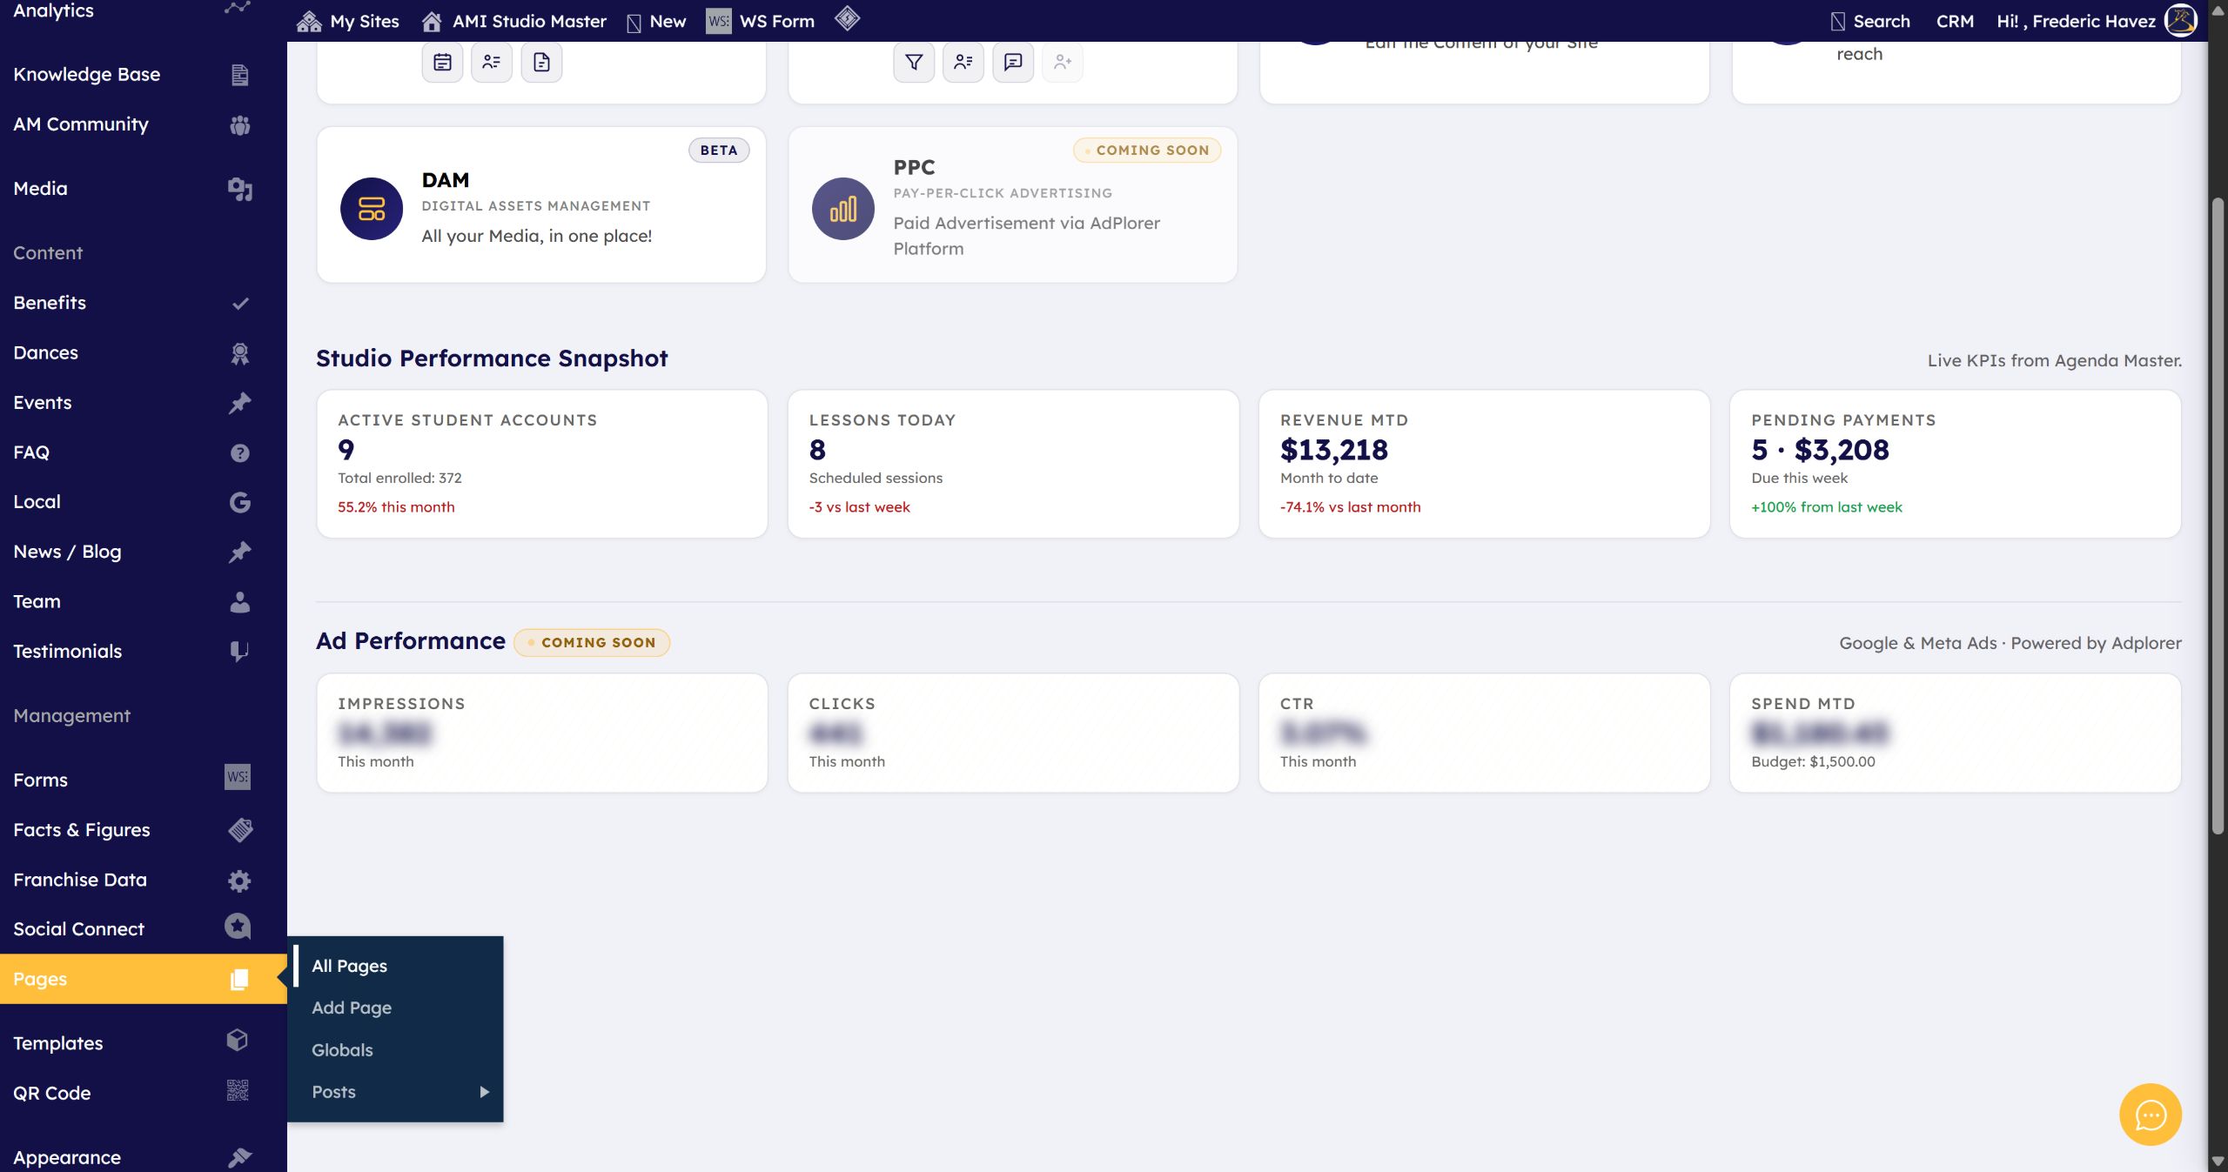Click the Dances award ribbon icon
The image size is (2228, 1172).
point(239,352)
